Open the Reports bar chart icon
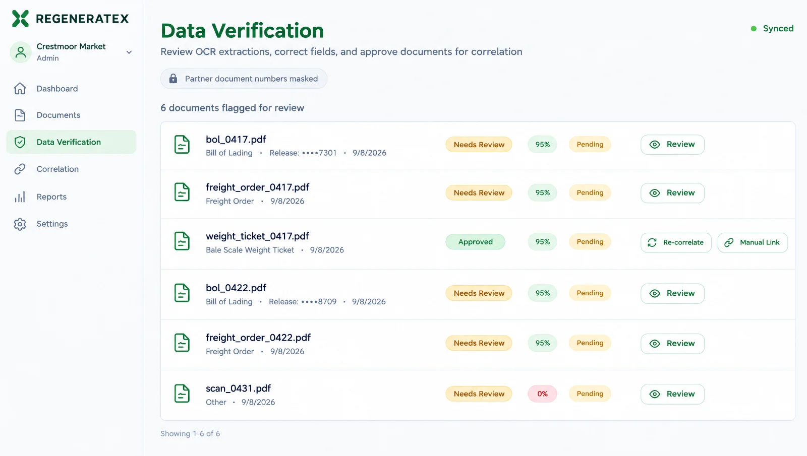Image resolution: width=807 pixels, height=456 pixels. point(20,197)
